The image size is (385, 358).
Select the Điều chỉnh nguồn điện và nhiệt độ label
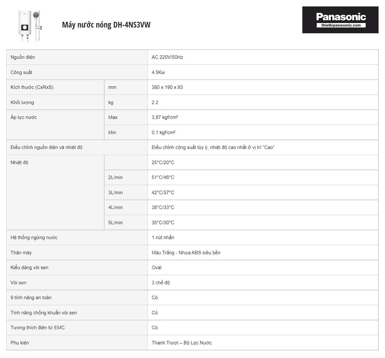[47, 148]
